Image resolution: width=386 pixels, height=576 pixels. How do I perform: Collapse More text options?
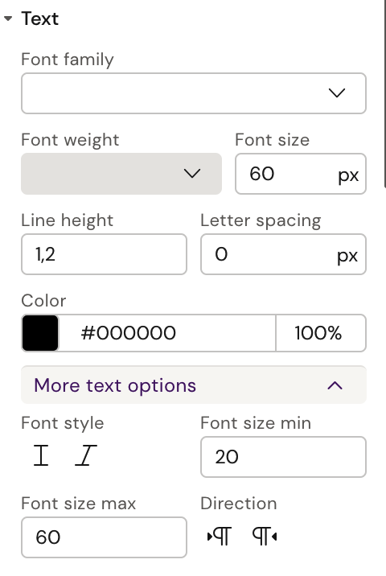tap(194, 385)
